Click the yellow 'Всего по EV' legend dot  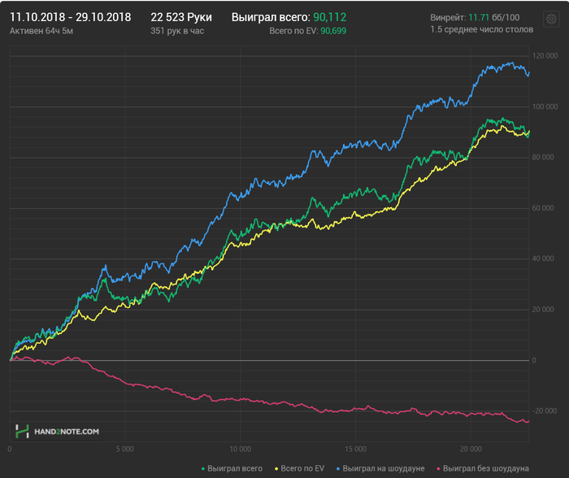click(276, 469)
